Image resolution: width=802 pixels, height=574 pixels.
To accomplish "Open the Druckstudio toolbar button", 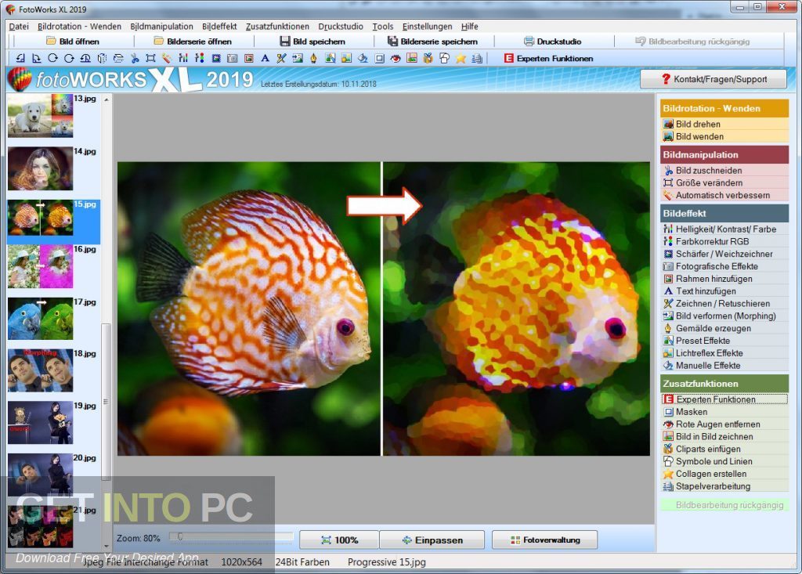I will point(553,42).
